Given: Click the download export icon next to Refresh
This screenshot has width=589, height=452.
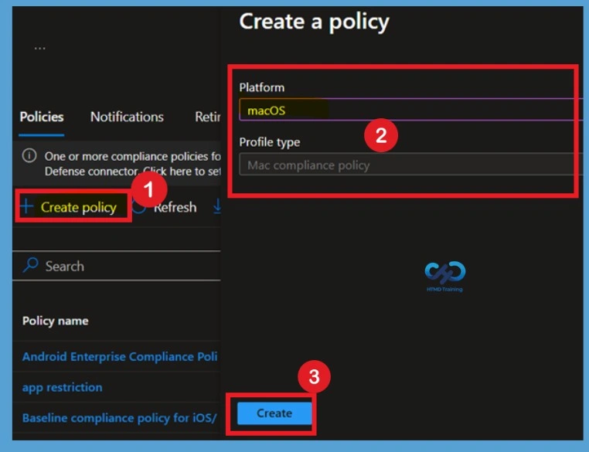Looking at the screenshot, I should [x=217, y=207].
